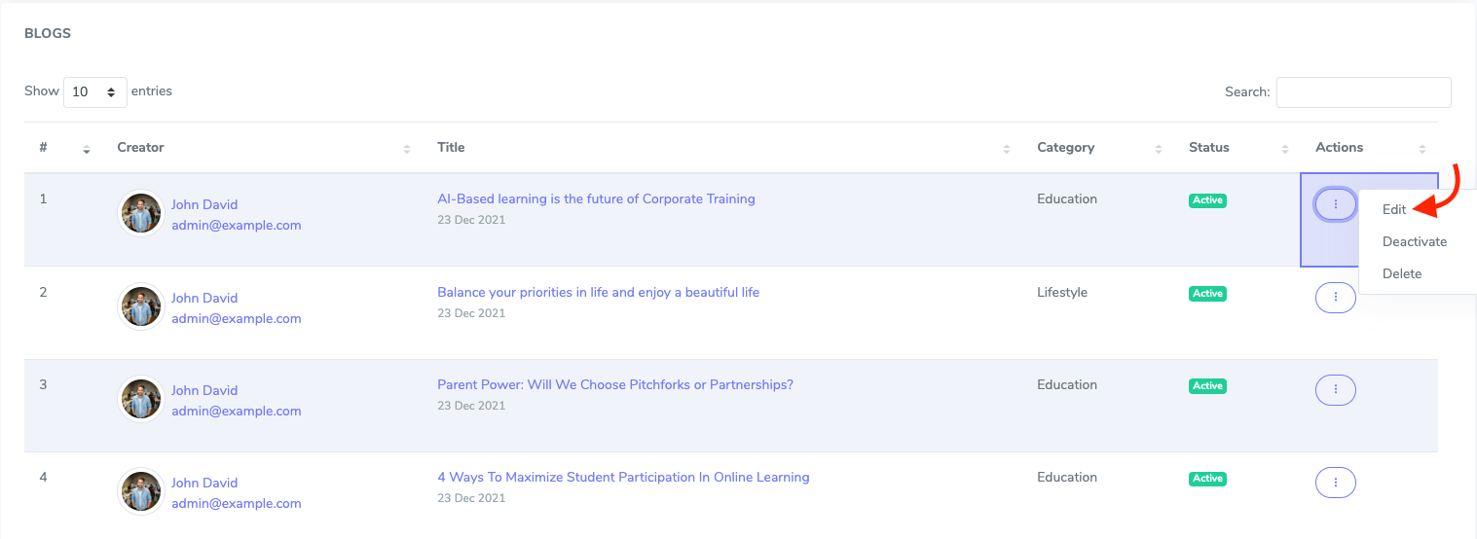1477x539 pixels.
Task: Click John David's avatar in row 1
Action: pyautogui.click(x=141, y=214)
